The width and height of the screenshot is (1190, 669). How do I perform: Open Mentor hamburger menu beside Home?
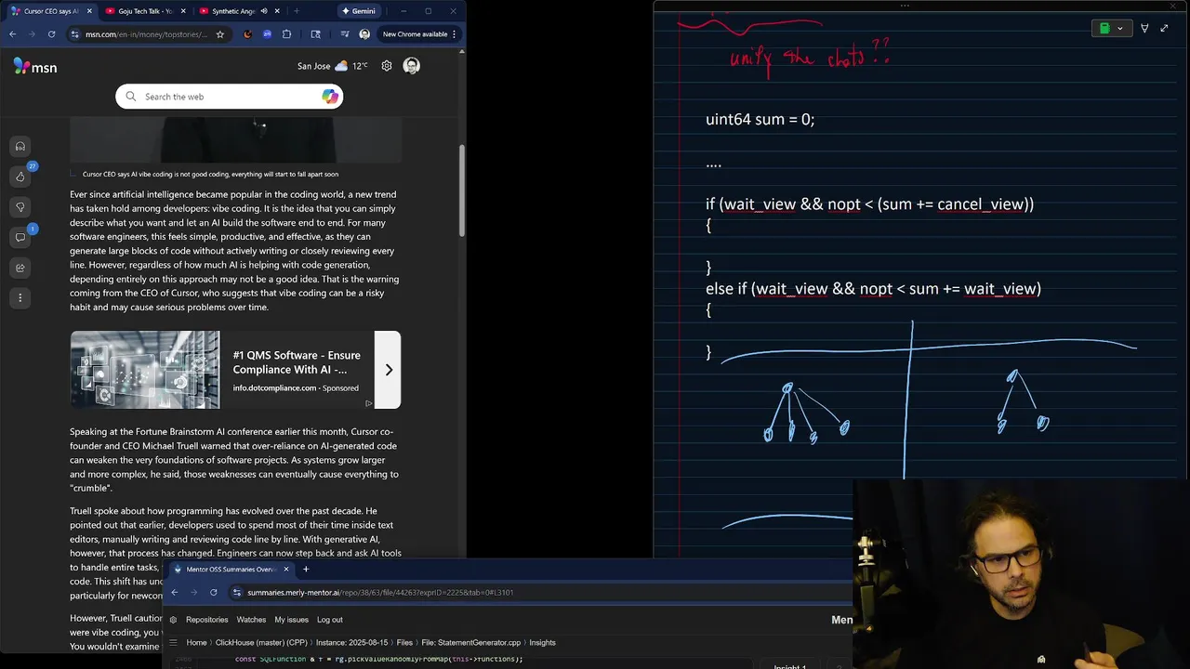[173, 643]
